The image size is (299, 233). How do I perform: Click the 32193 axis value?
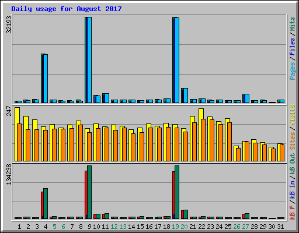pyautogui.click(x=9, y=24)
